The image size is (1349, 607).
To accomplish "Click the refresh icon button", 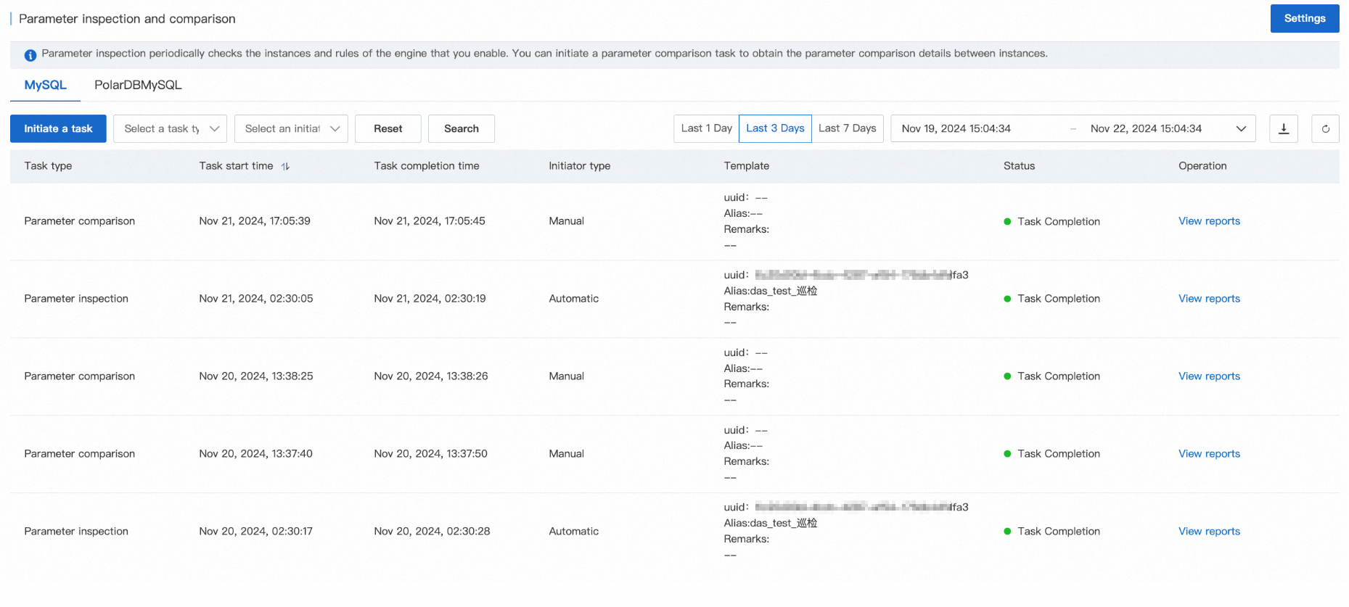I will point(1325,128).
